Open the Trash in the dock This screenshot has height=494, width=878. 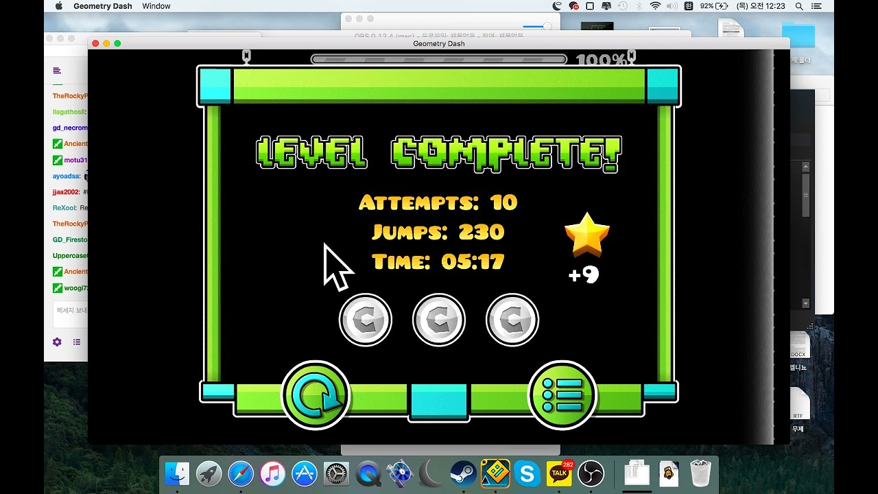(x=700, y=473)
